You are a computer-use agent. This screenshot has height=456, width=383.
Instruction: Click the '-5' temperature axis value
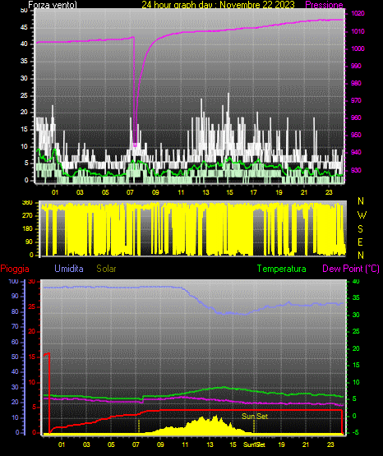[x=356, y=432]
